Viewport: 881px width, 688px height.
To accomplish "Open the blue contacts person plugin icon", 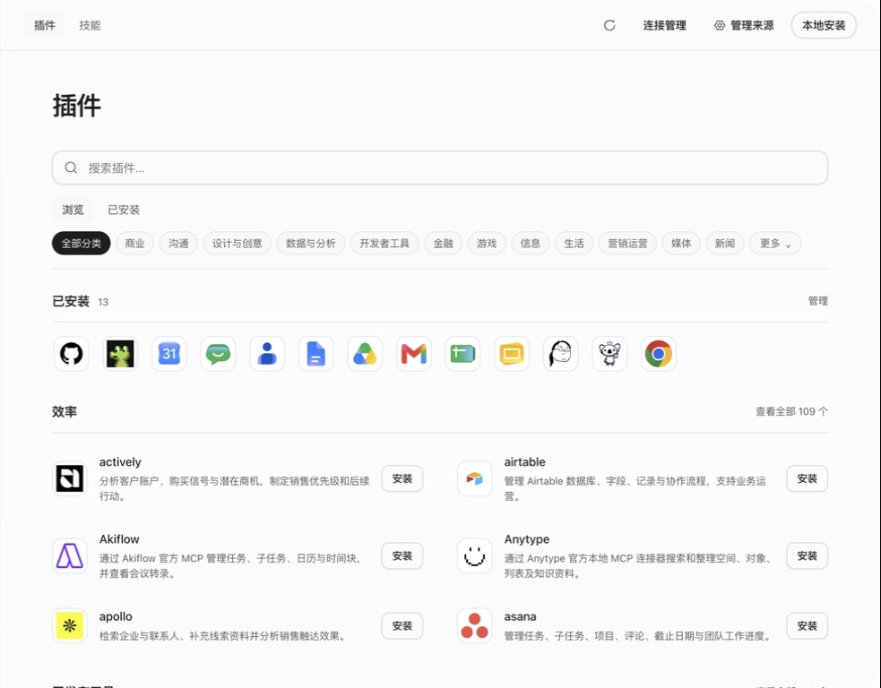I will pyautogui.click(x=267, y=354).
